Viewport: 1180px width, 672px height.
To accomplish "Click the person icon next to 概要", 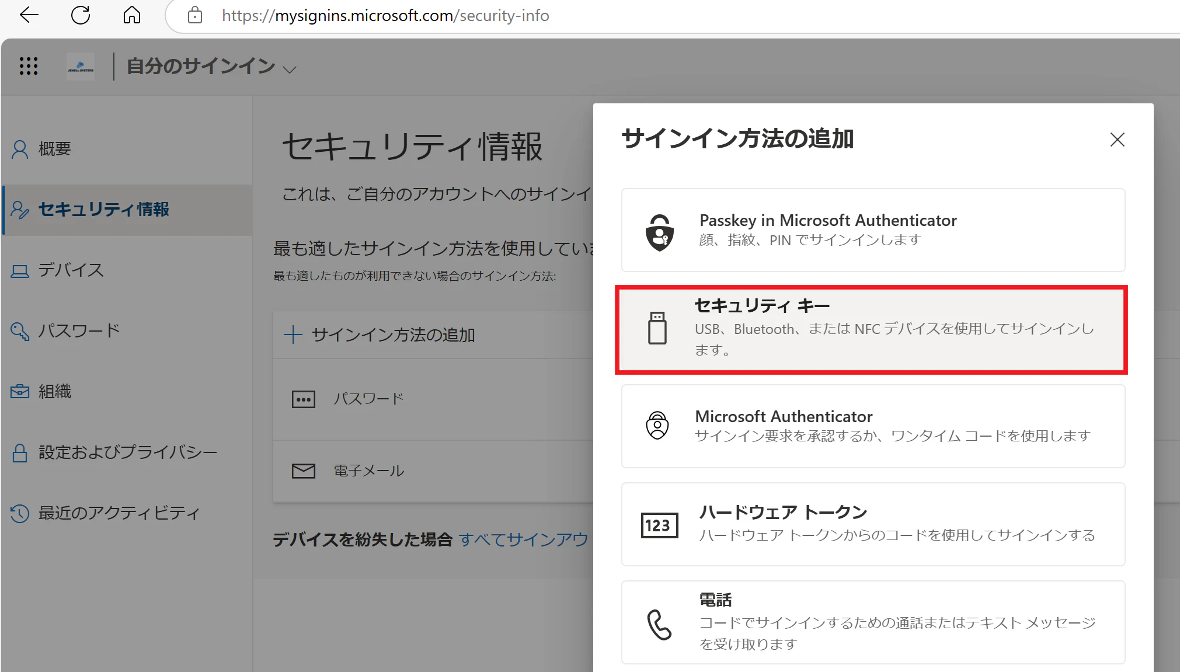I will (20, 149).
